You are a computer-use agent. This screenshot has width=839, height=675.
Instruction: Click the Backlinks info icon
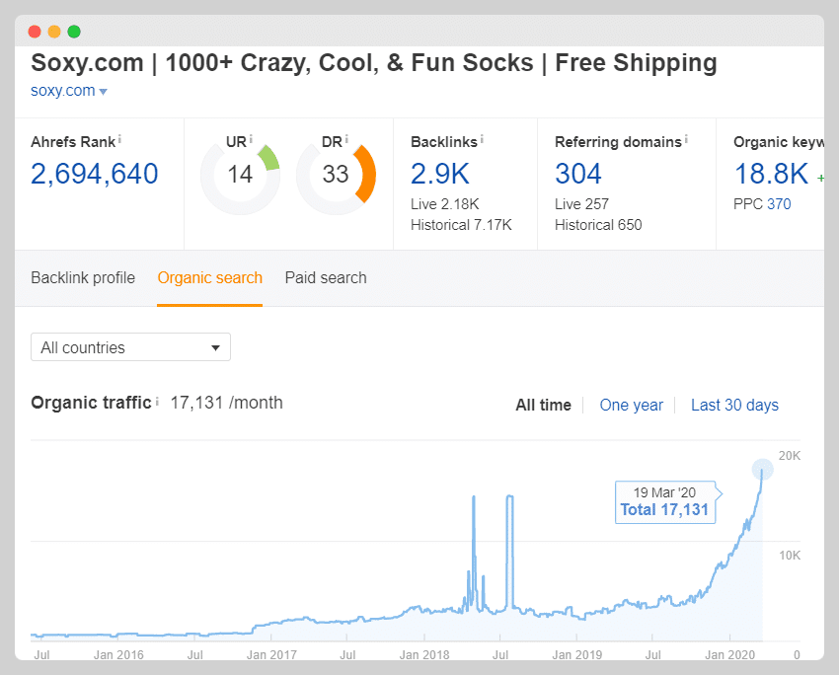click(x=481, y=139)
